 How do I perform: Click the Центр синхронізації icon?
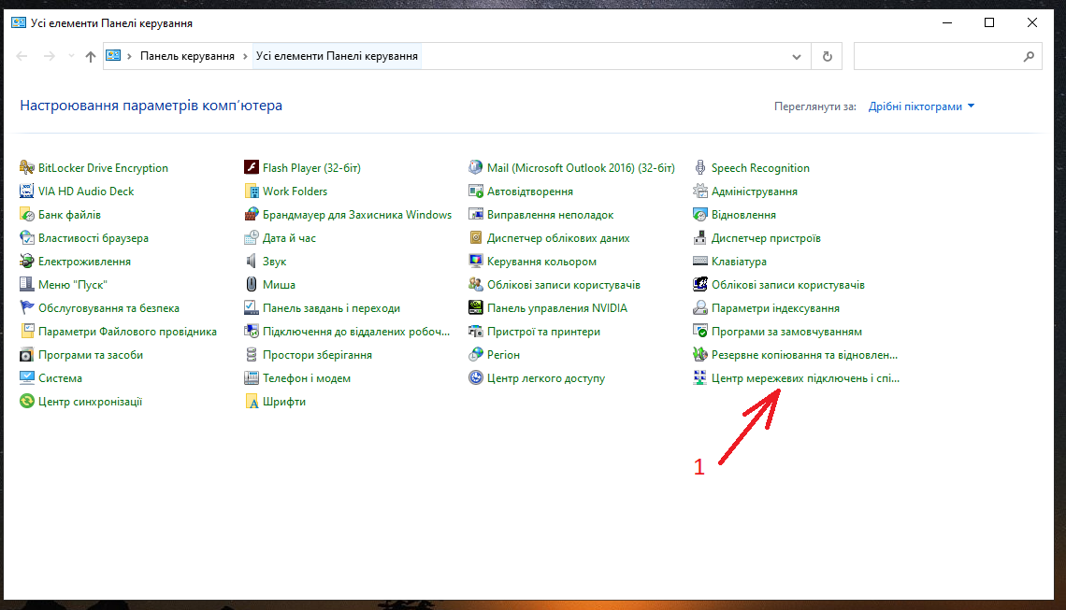27,402
